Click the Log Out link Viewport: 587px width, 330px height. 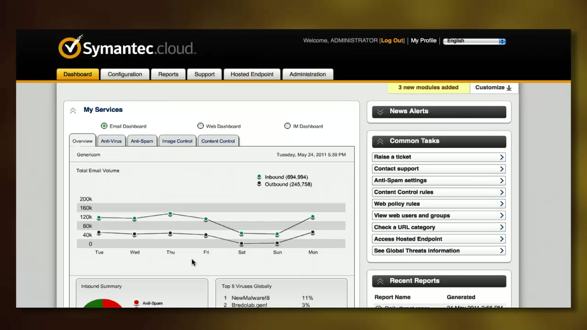pos(392,41)
